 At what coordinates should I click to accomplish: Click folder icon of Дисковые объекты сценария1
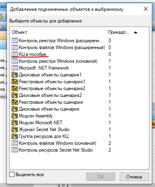coord(15,75)
